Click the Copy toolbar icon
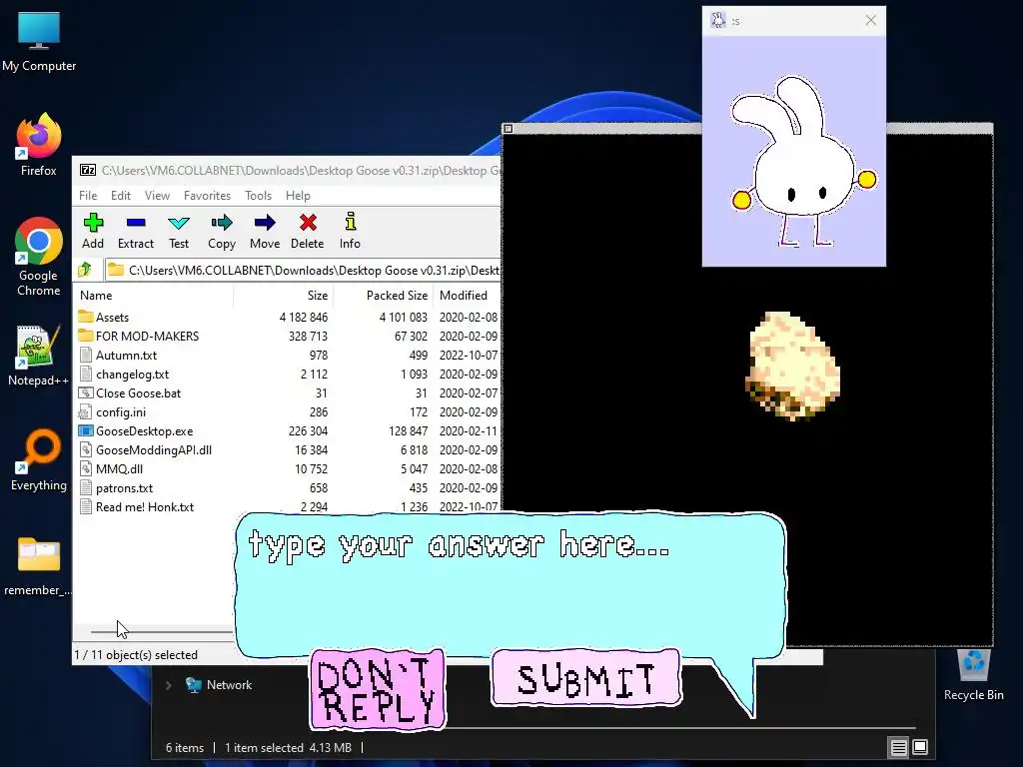The width and height of the screenshot is (1023, 767). 221,231
